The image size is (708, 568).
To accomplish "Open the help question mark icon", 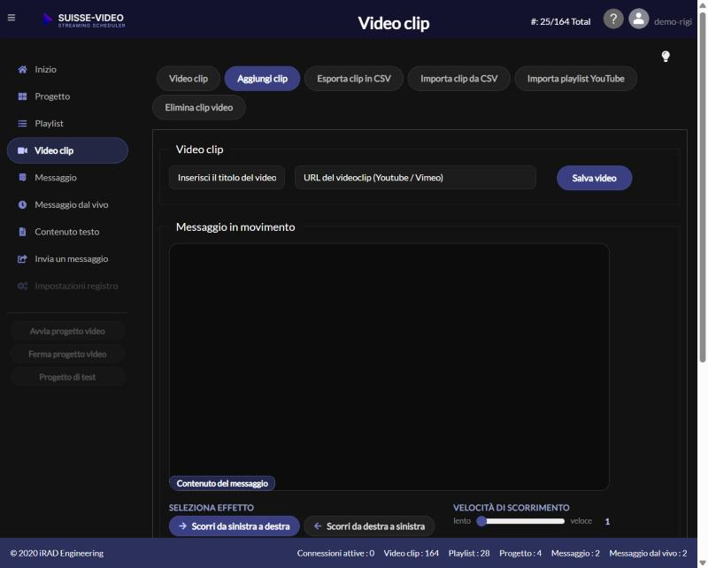I will 613,19.
